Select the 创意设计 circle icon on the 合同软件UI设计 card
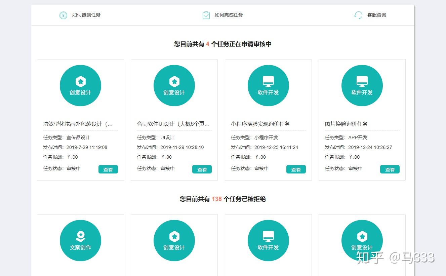The image size is (446, 276). [174, 85]
